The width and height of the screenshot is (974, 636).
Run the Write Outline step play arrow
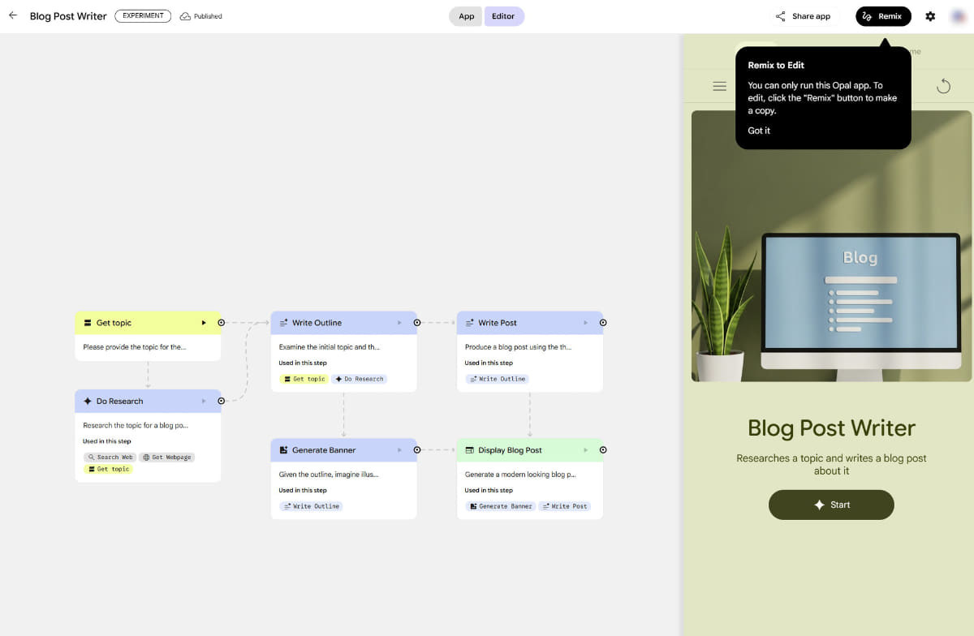399,323
